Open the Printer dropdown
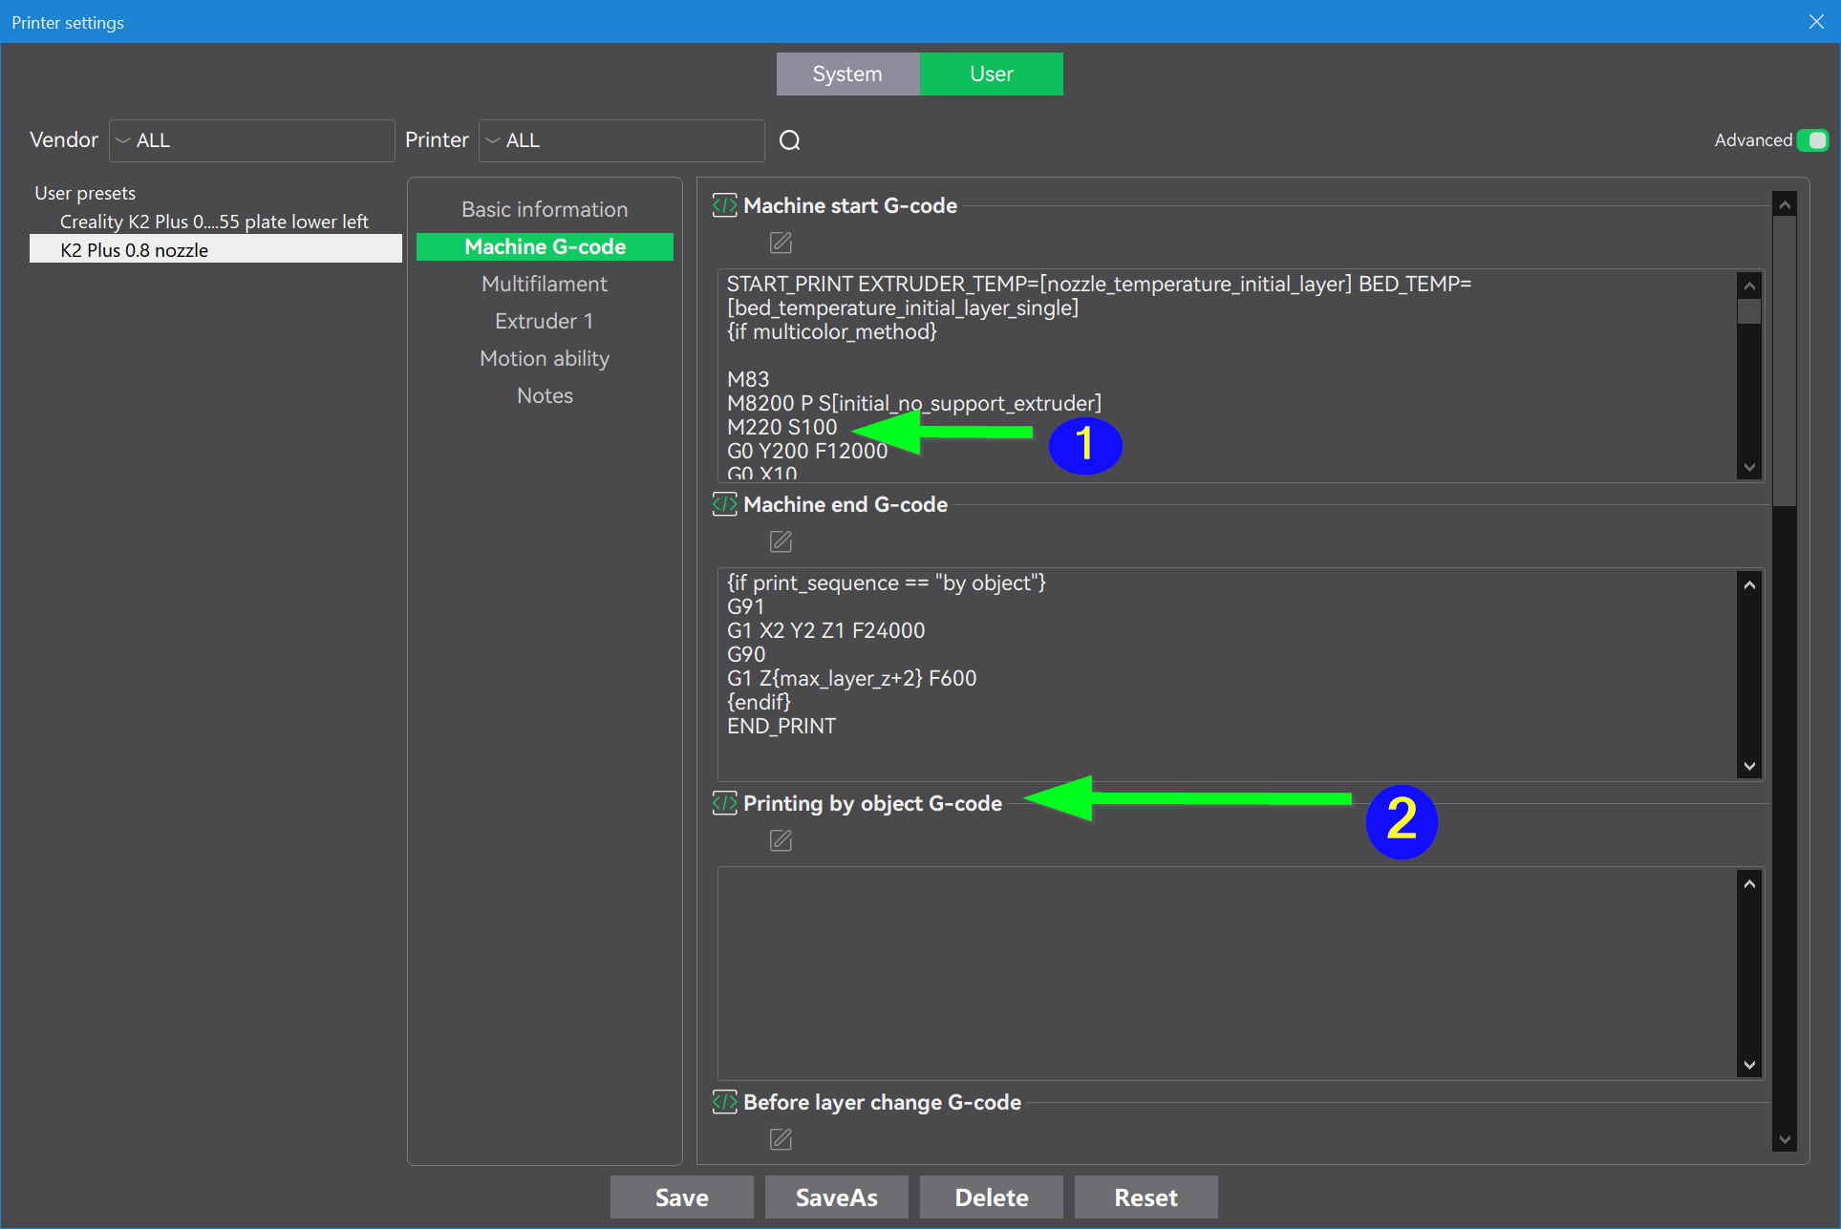 pyautogui.click(x=621, y=140)
